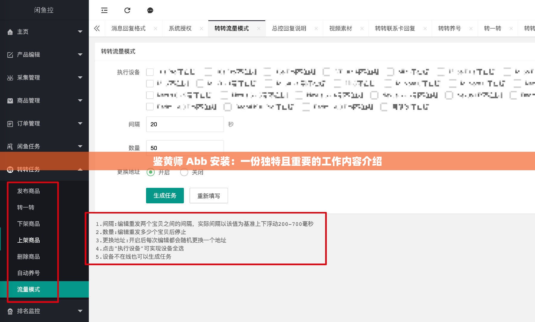Screen dimensions: 535x322
Task: Switch to the 转转养号 tab
Action: pos(449,28)
